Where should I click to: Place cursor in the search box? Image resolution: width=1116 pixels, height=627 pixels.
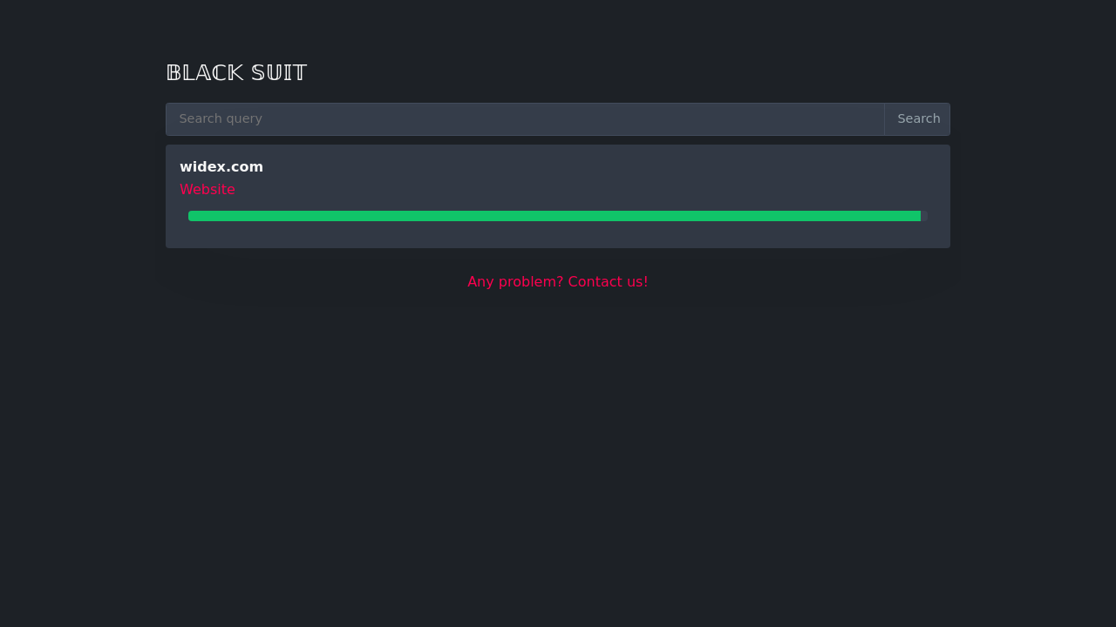[525, 119]
